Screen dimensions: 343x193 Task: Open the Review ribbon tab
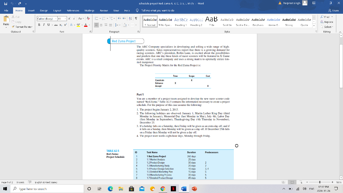pos(104,10)
